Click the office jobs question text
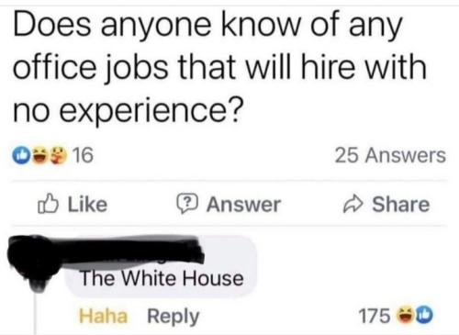 click(x=219, y=66)
